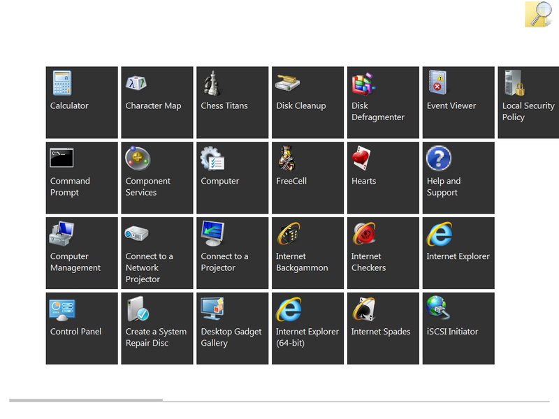Viewport: 559px width, 419px height.
Task: Open Connect to a Network Projector
Action: [157, 253]
